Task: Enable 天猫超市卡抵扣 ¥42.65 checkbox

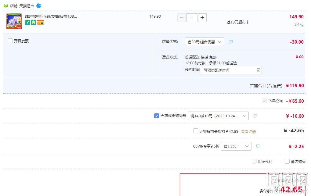Action: pos(196,131)
